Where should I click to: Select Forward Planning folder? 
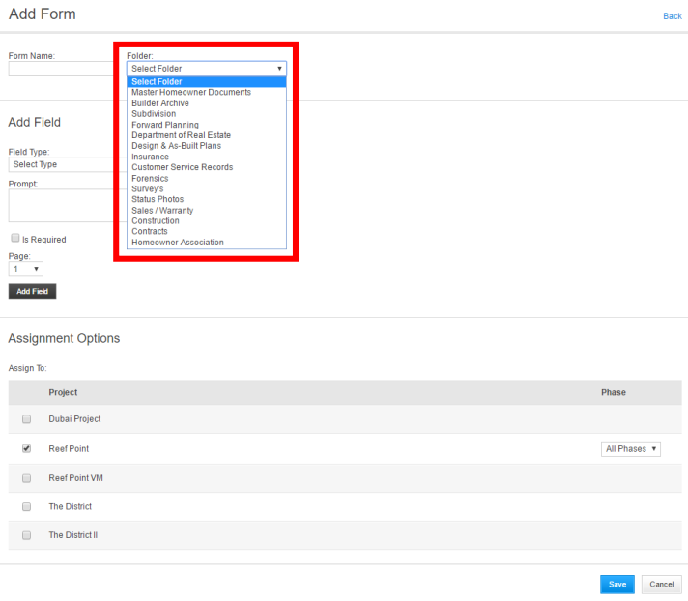(x=207, y=125)
